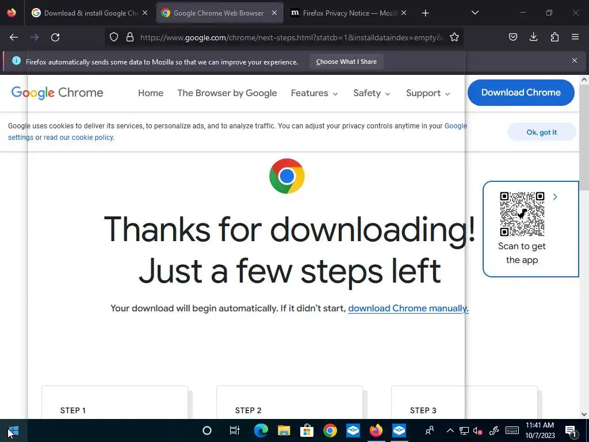Collapse the Scan to get the app panel arrow
Image resolution: width=589 pixels, height=442 pixels.
pos(555,197)
